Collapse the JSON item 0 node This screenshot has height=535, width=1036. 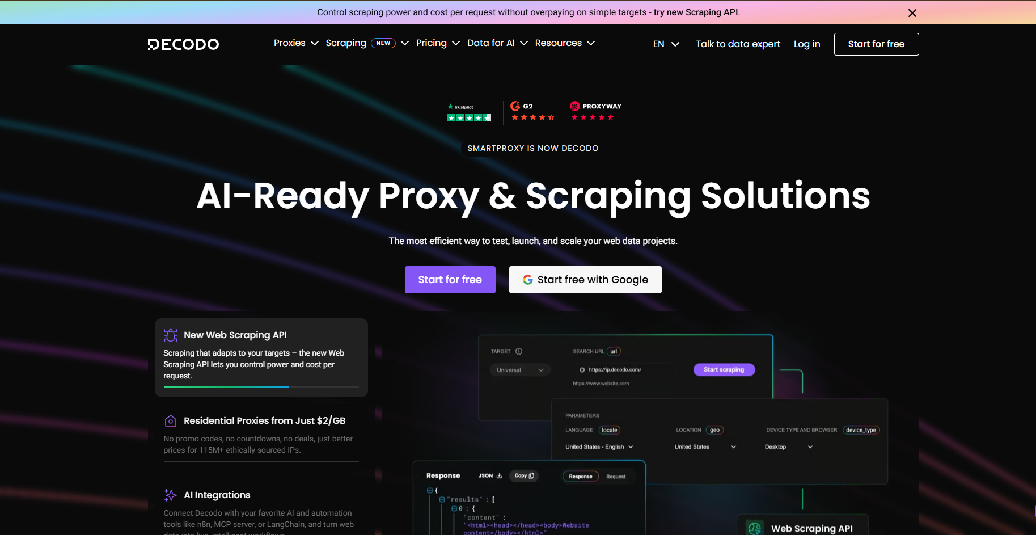pyautogui.click(x=454, y=509)
